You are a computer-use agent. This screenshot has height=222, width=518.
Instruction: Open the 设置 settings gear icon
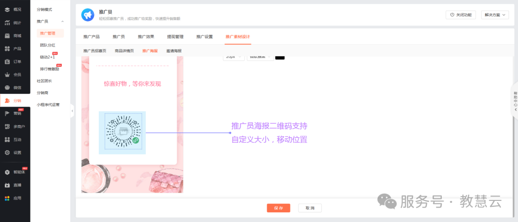[7, 152]
